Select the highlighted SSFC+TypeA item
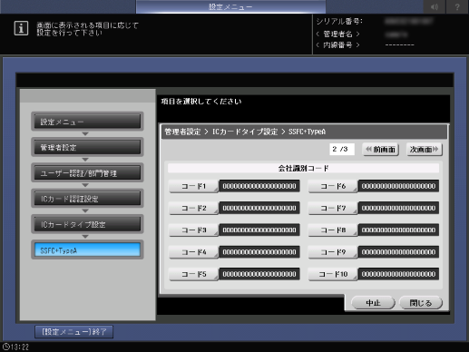469x352 pixels. coord(87,250)
